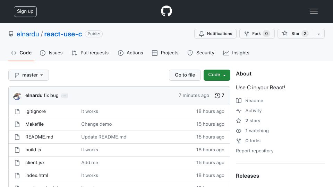Open the '1 watching' link

tap(257, 131)
